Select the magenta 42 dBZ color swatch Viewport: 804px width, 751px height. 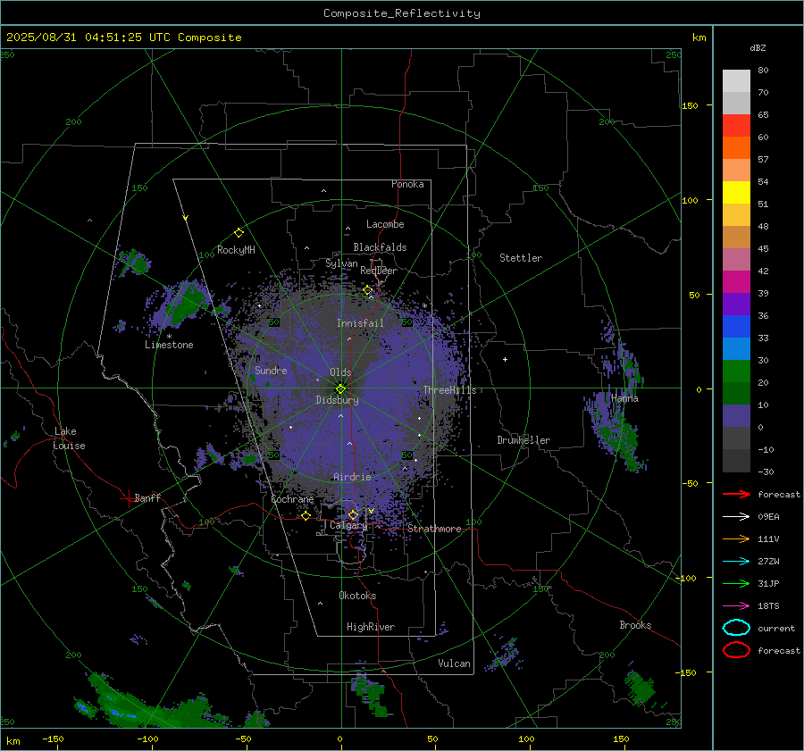pos(736,281)
